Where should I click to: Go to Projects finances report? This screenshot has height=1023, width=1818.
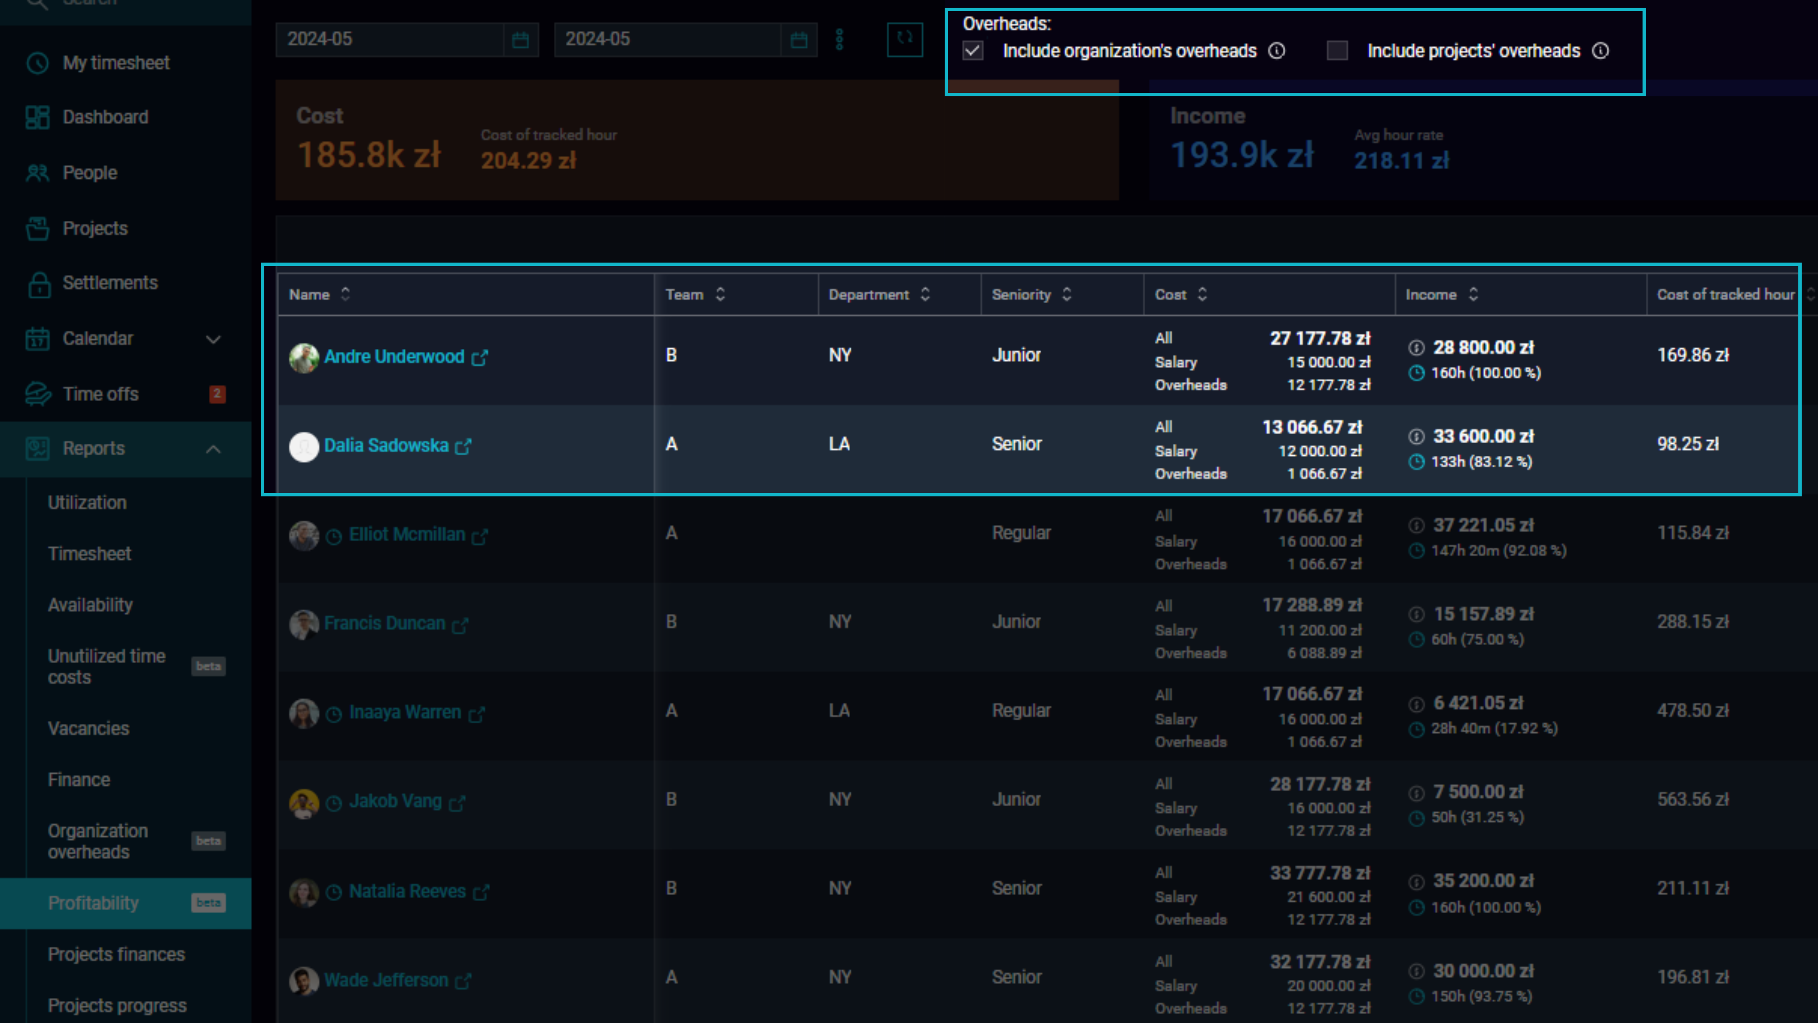(x=116, y=955)
